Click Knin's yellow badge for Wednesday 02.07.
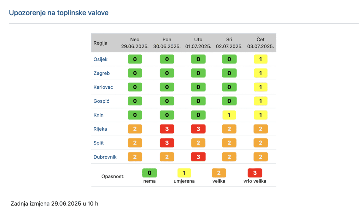This screenshot has height=212, width=364. click(x=229, y=115)
